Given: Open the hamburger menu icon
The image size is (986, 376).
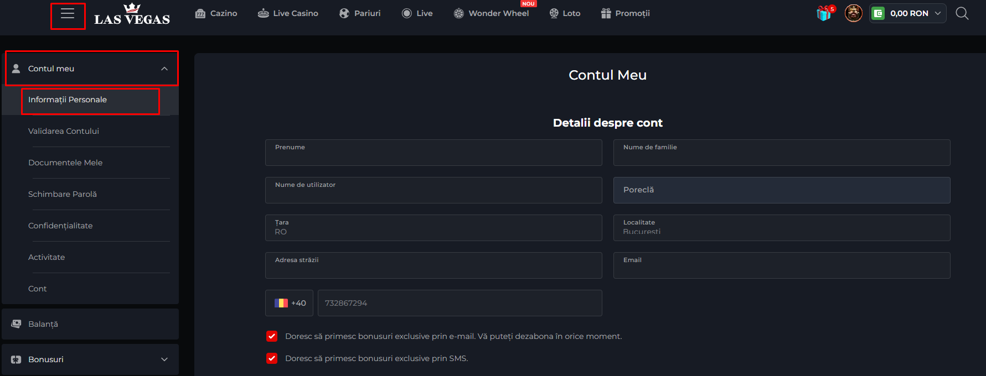Looking at the screenshot, I should (68, 14).
